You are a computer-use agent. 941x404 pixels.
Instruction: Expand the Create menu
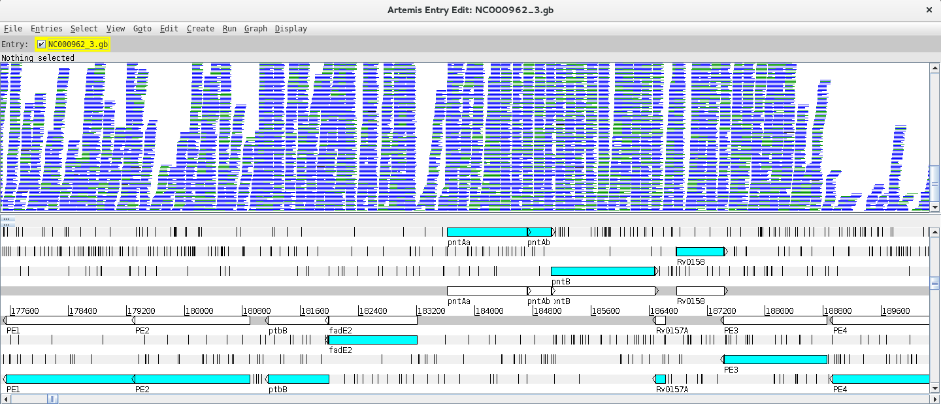point(200,29)
